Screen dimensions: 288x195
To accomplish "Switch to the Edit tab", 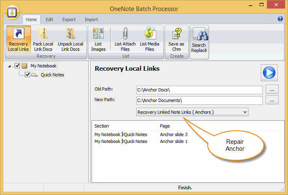I will click(x=49, y=19).
